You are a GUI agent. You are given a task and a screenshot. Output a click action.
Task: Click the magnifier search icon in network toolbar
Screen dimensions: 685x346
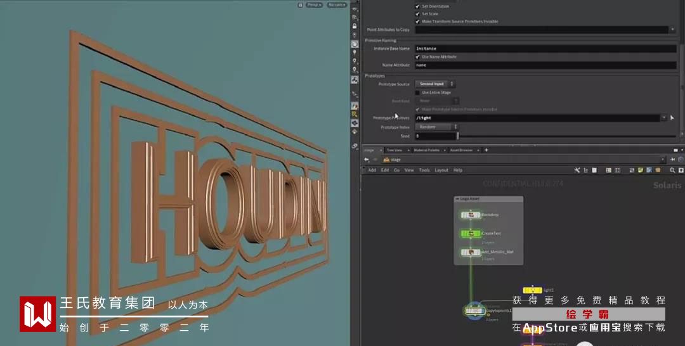click(x=672, y=170)
